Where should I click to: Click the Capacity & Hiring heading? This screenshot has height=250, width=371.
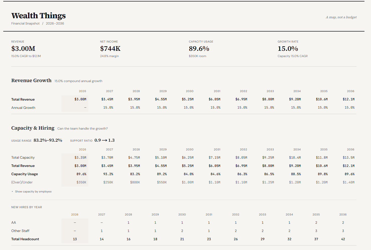[33, 128]
